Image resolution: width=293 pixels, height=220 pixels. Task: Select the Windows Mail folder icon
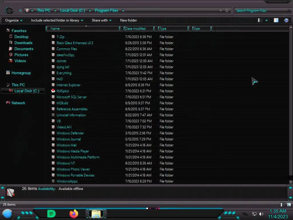(x=53, y=145)
